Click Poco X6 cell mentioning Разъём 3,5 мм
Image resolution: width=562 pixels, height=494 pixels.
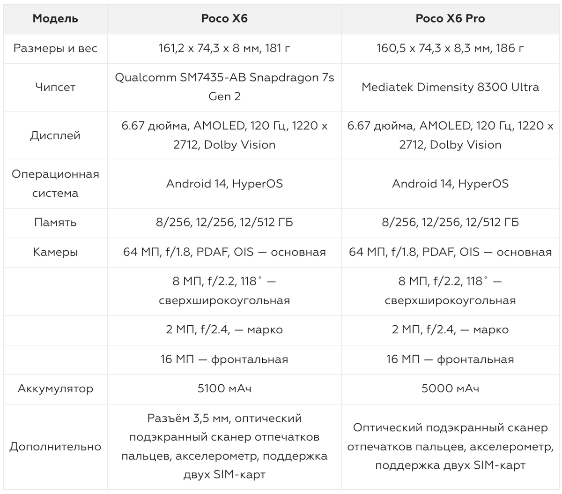tap(224, 447)
